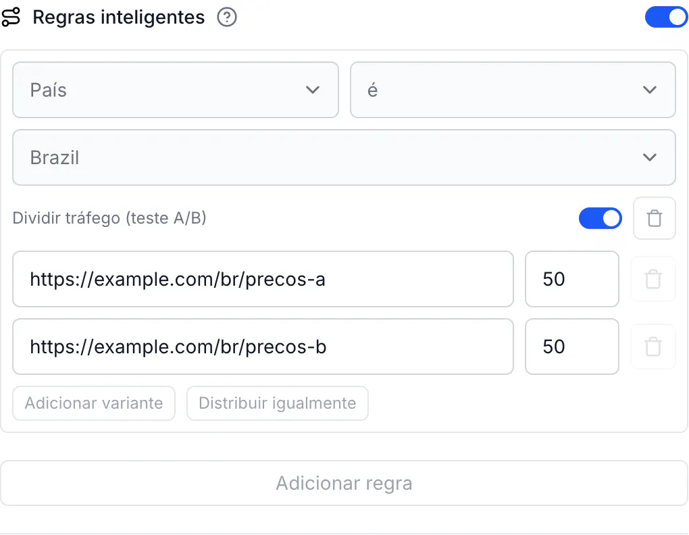This screenshot has width=689, height=535.
Task: Remove the precos-a variant trash icon
Action: 653,279
